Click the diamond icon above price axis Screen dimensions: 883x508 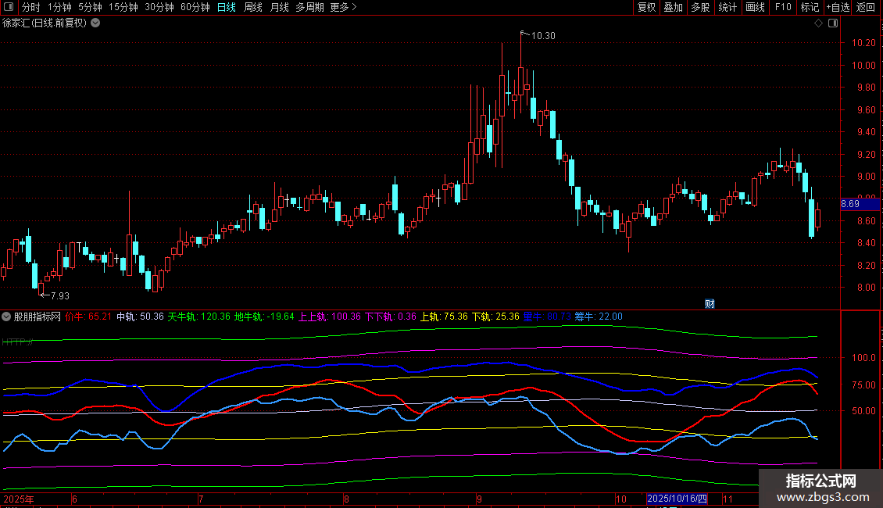[x=818, y=23]
